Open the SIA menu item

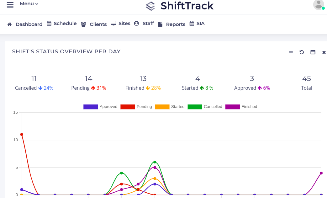click(x=200, y=23)
